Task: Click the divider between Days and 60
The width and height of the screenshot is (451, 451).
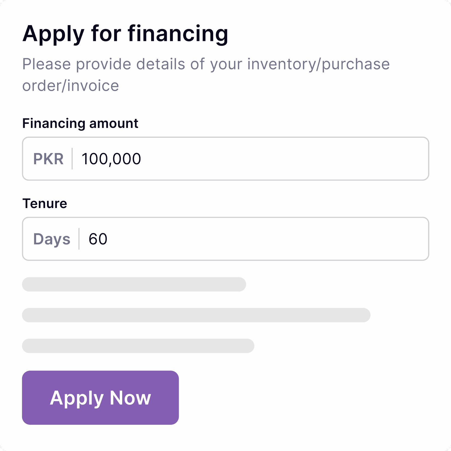Action: 79,238
